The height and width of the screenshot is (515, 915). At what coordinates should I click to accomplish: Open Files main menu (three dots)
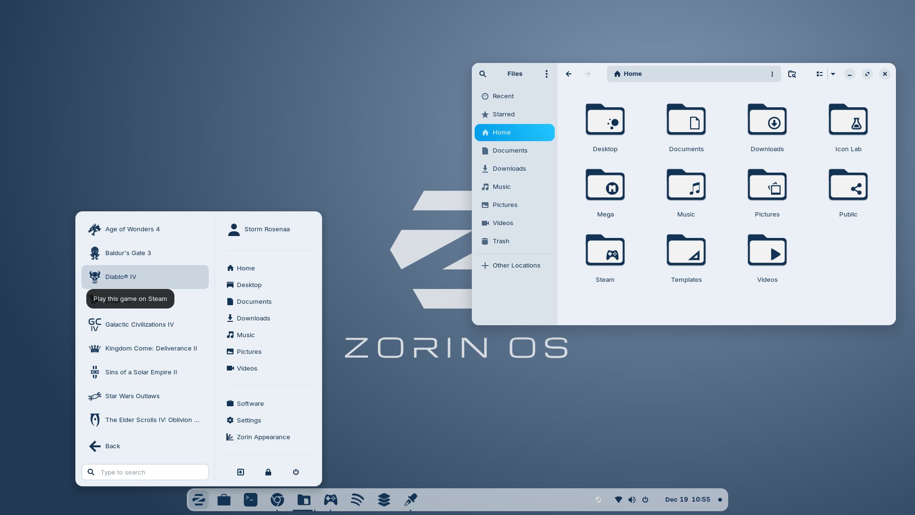(x=546, y=74)
